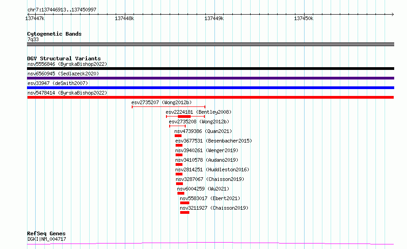Click the 137447k ruler tick label
Image resolution: width=407 pixels, height=249 pixels.
[x=35, y=18]
